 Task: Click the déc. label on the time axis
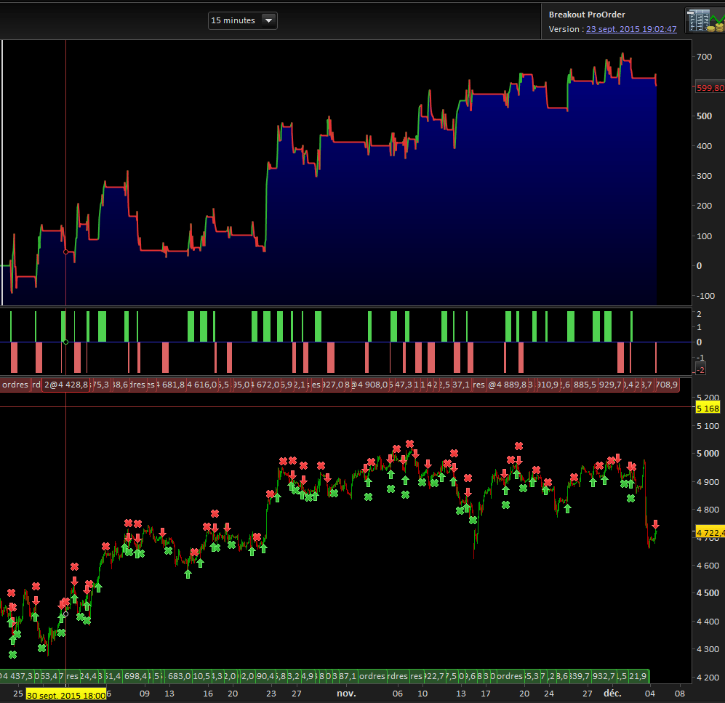[x=613, y=694]
